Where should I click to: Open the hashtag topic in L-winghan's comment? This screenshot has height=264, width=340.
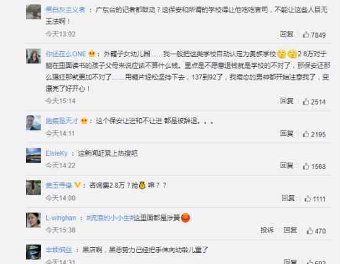pyautogui.click(x=109, y=218)
